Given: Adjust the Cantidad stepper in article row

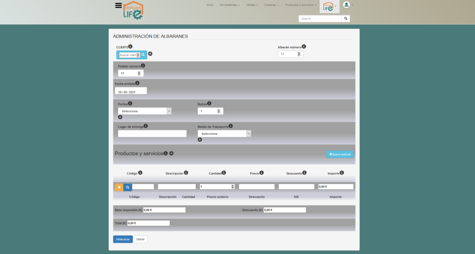Looking at the screenshot, I should pyautogui.click(x=233, y=187).
